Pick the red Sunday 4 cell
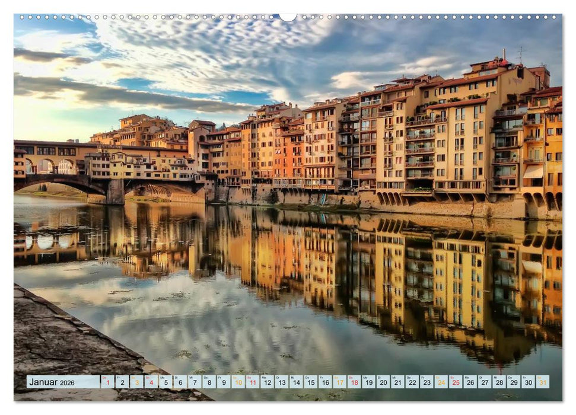Screen dimensions: 576x415 point(151,382)
